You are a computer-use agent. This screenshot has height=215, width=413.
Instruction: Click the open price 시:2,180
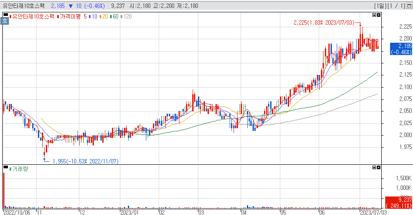click(141, 6)
